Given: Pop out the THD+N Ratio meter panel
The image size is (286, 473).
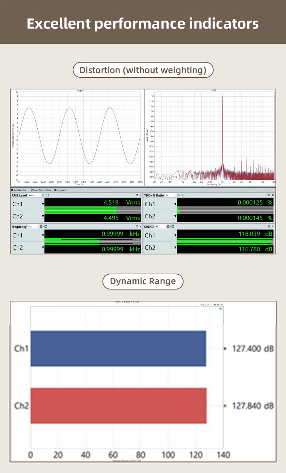Looking at the screenshot, I should (269, 195).
